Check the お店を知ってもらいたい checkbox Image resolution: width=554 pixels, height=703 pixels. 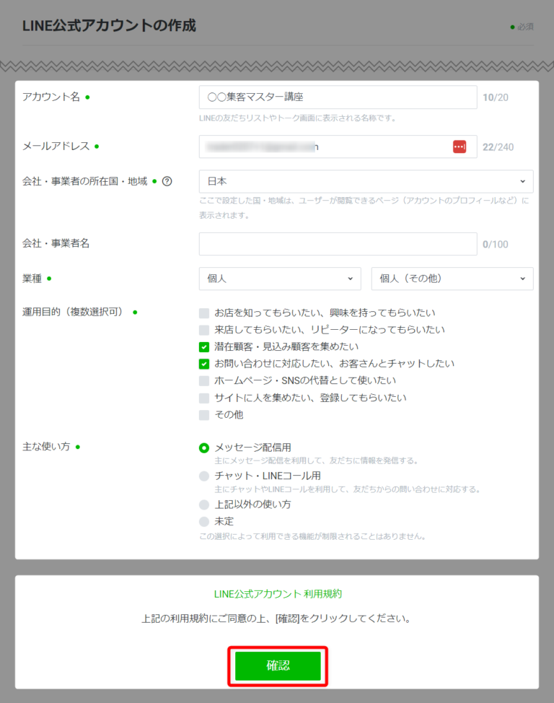click(204, 313)
